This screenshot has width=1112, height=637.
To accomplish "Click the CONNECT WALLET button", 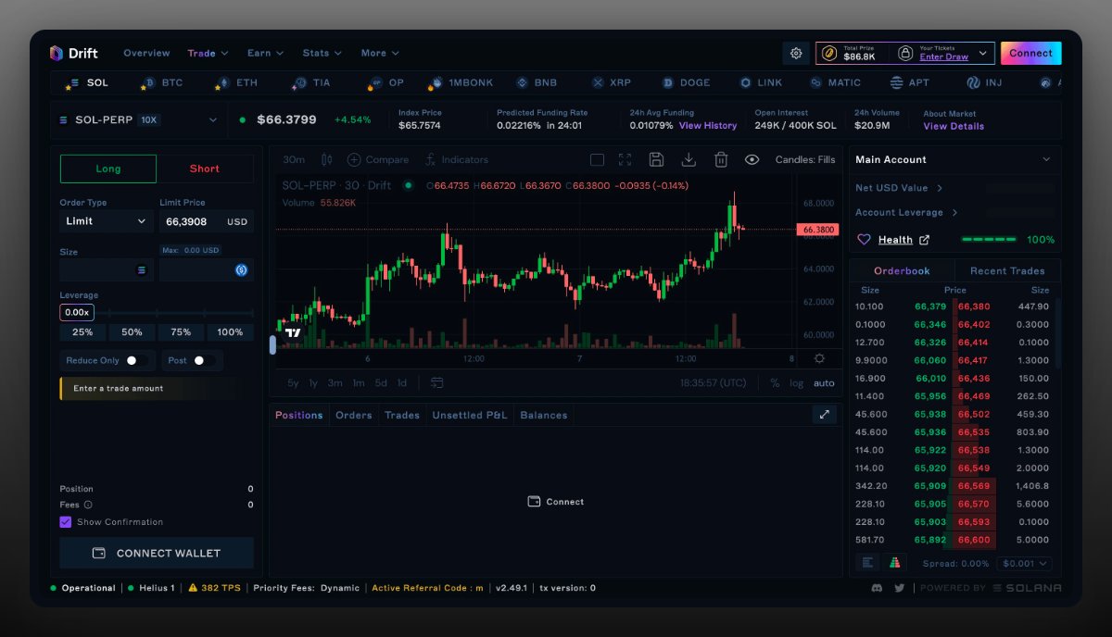I will coord(157,553).
